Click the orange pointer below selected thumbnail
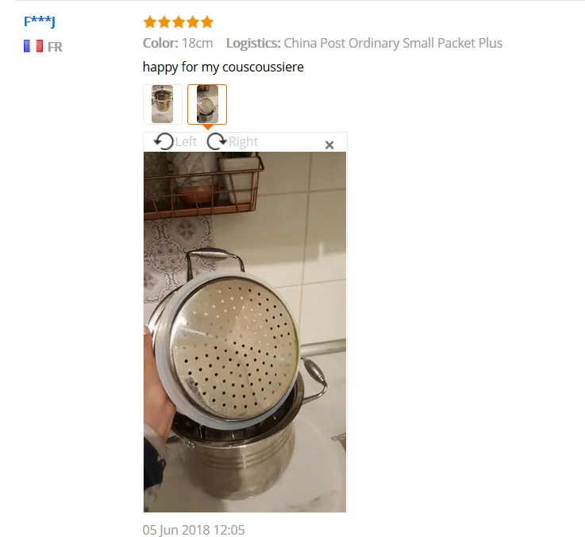 pos(207,127)
